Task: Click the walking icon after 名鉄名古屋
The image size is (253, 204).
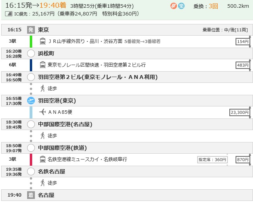Action: (x=43, y=183)
